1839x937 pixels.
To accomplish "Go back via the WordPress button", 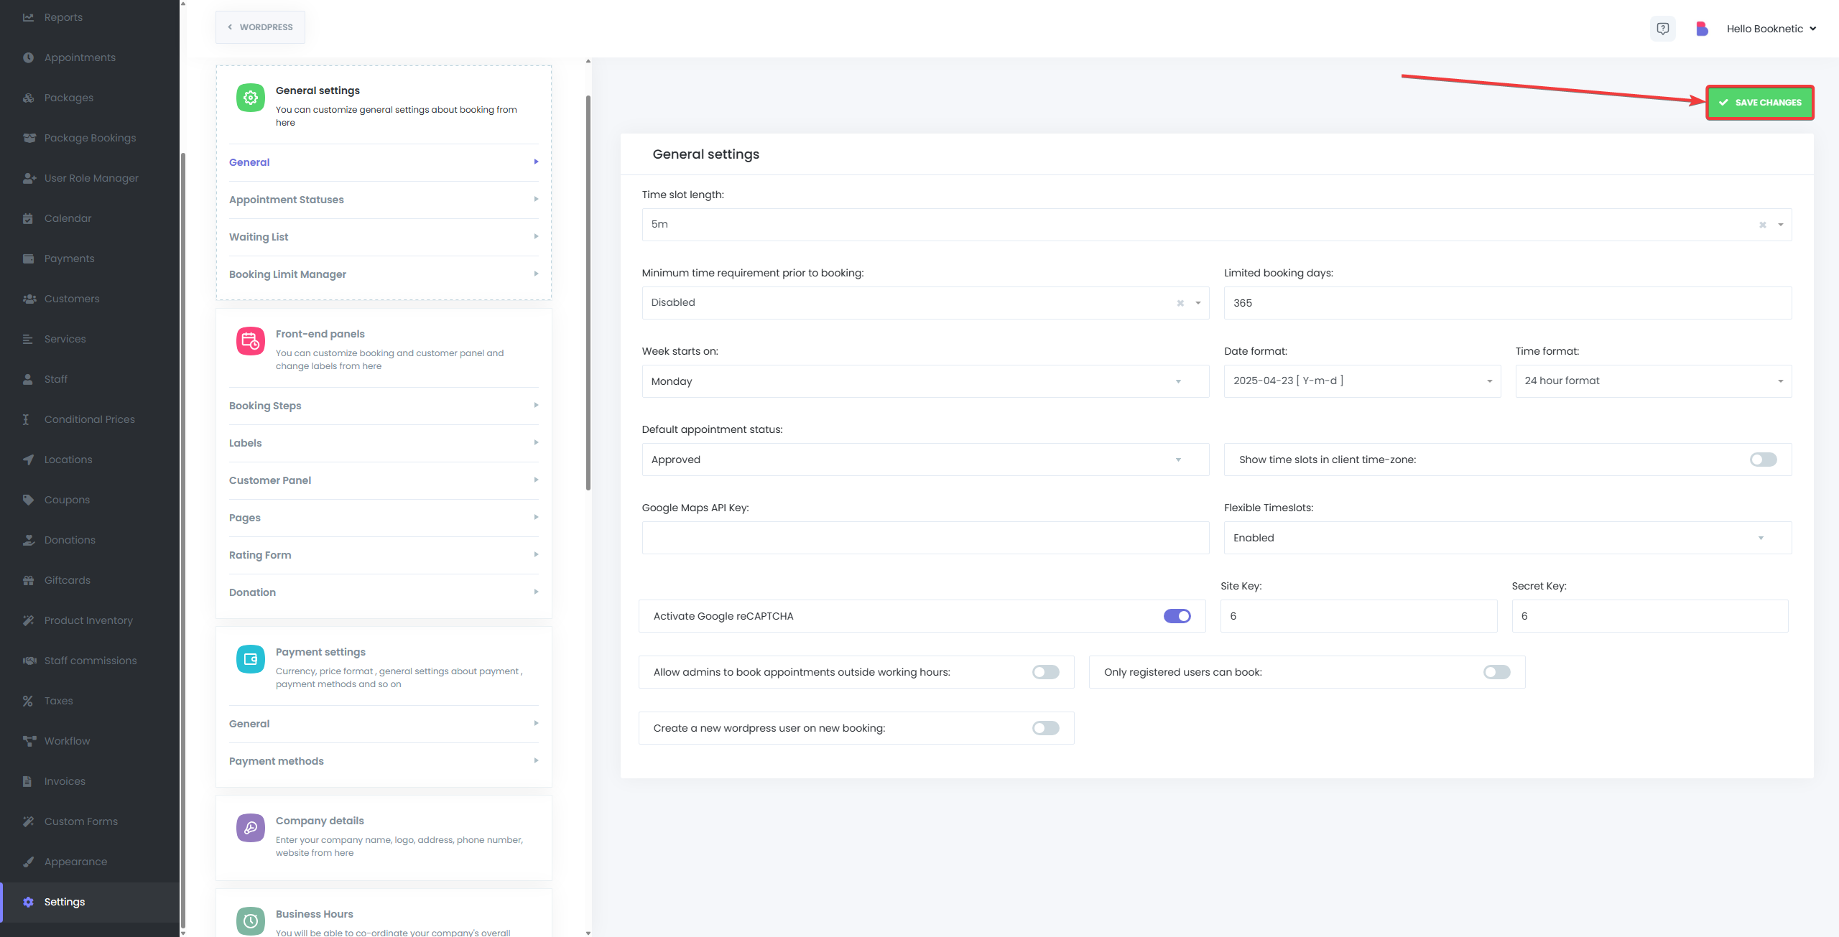I will pyautogui.click(x=260, y=27).
